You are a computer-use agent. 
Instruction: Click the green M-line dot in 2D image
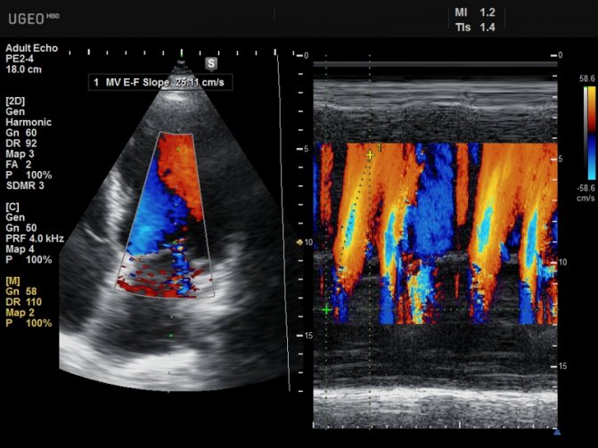pos(170,336)
